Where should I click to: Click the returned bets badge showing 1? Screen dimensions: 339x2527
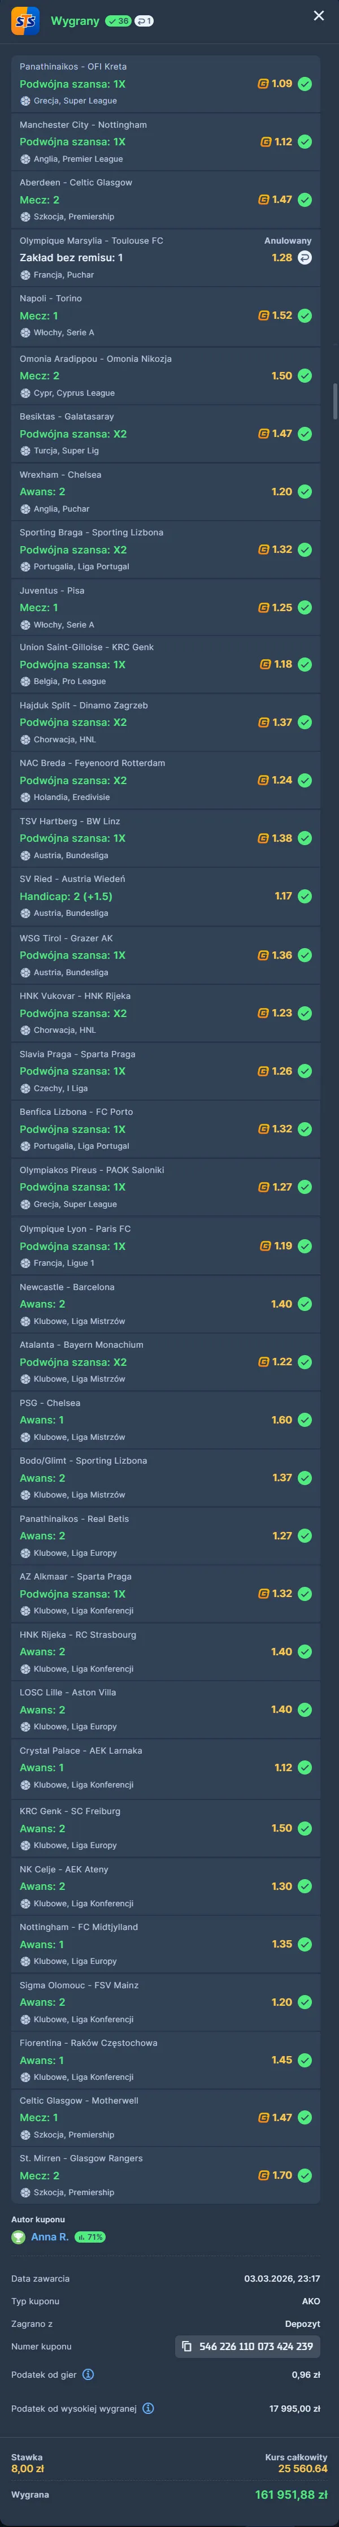(144, 20)
